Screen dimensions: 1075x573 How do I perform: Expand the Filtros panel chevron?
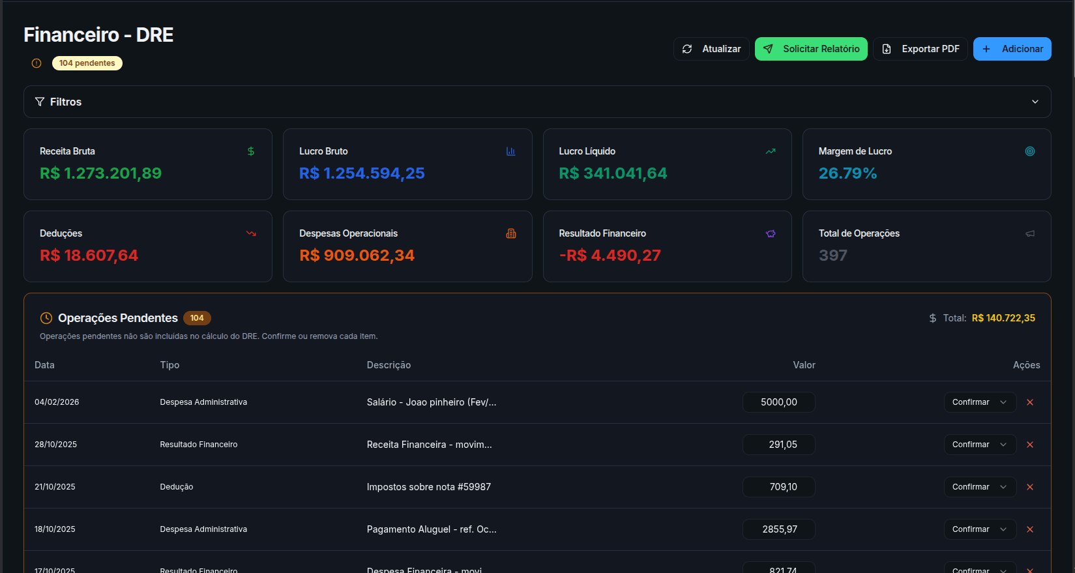pos(1035,102)
